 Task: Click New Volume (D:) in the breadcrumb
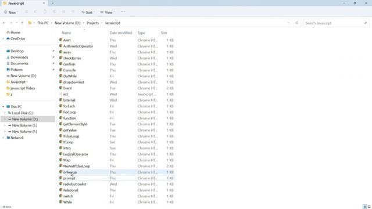click(67, 23)
